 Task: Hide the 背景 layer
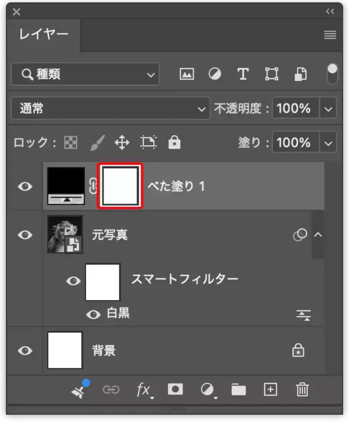pyautogui.click(x=25, y=350)
